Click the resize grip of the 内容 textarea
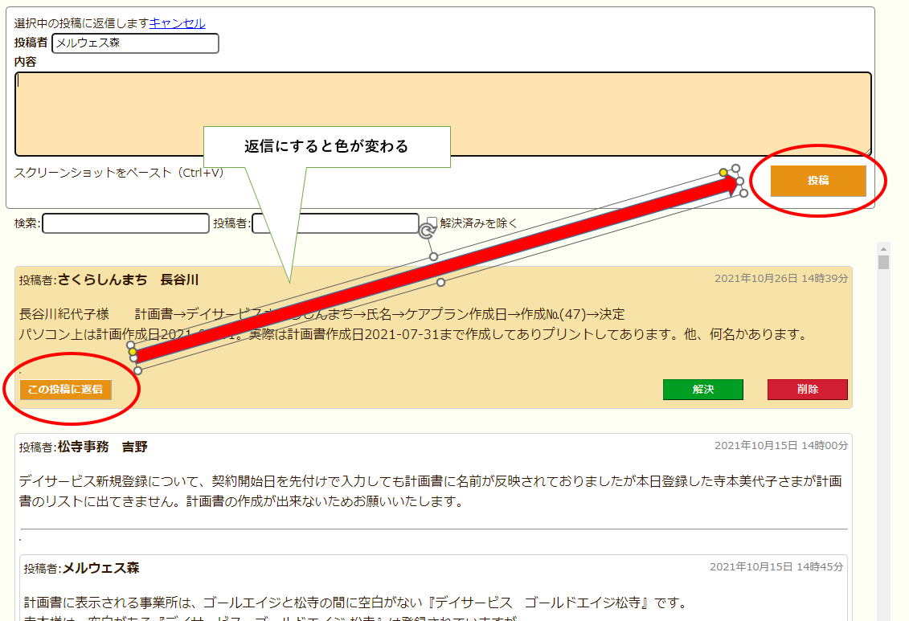 [x=867, y=153]
